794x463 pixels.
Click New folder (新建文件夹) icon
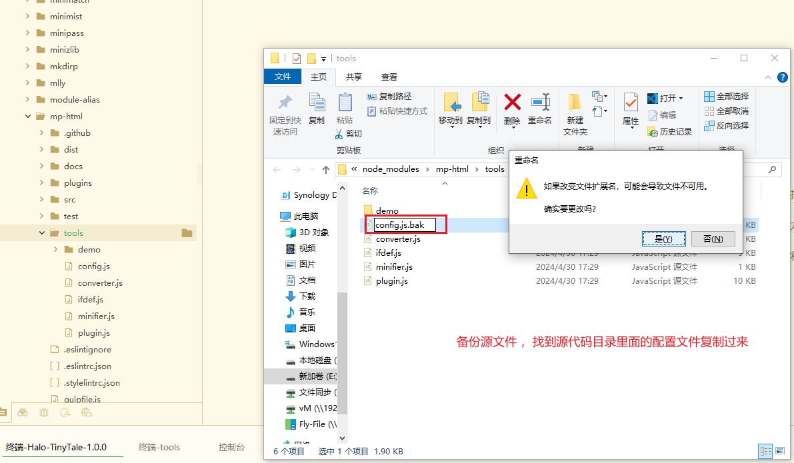[575, 103]
